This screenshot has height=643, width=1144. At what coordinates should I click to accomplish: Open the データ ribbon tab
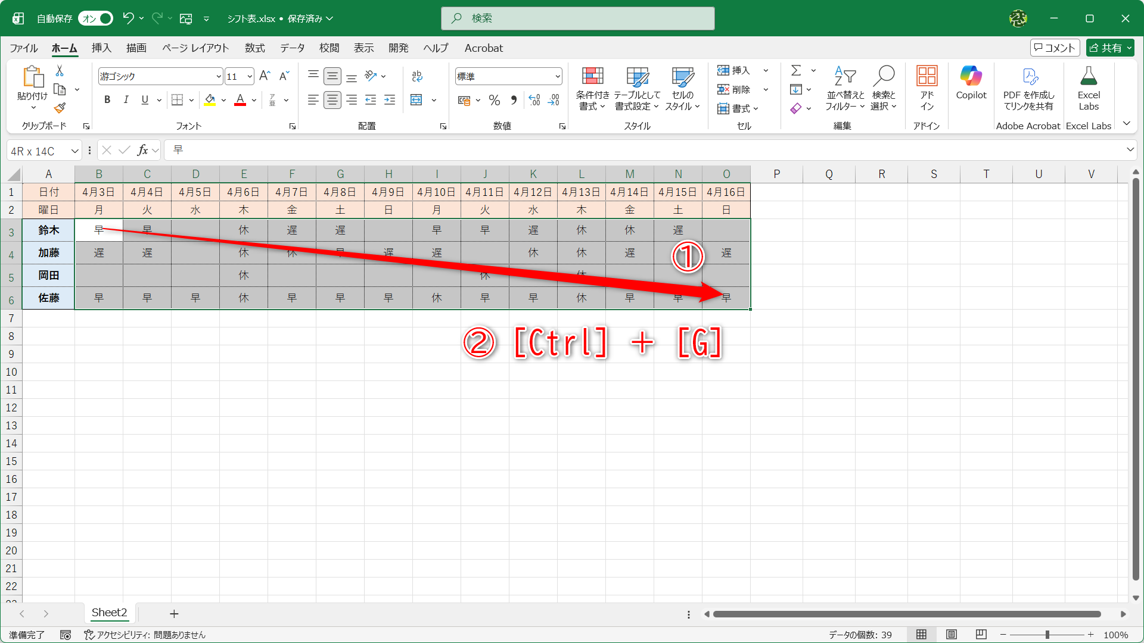click(292, 48)
